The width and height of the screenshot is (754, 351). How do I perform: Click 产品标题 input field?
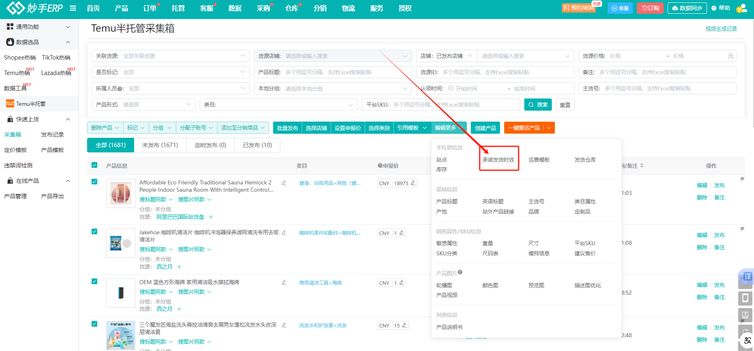333,72
